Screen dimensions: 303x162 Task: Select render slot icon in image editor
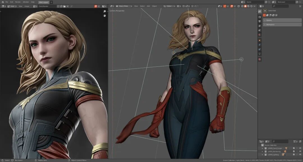[96, 6]
